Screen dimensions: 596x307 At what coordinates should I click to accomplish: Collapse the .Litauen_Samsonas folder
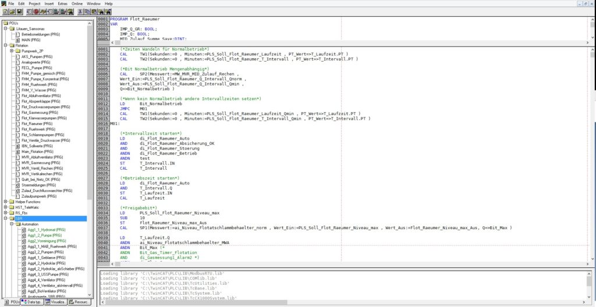click(5, 28)
